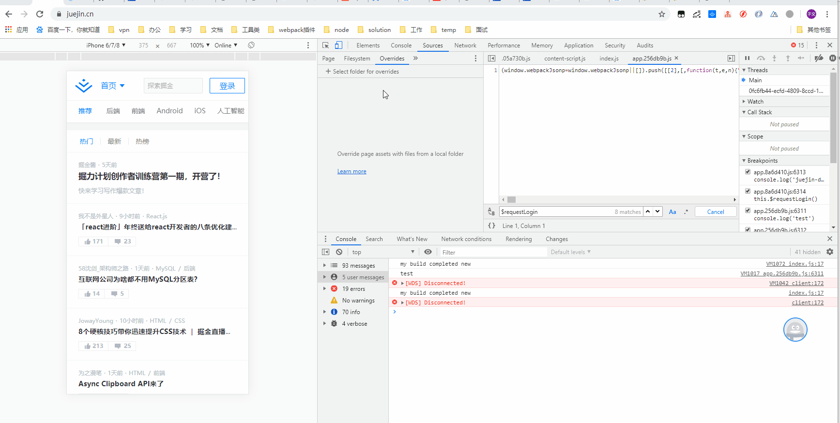Toggle live expression eye icon
This screenshot has width=840, height=423.
[428, 252]
